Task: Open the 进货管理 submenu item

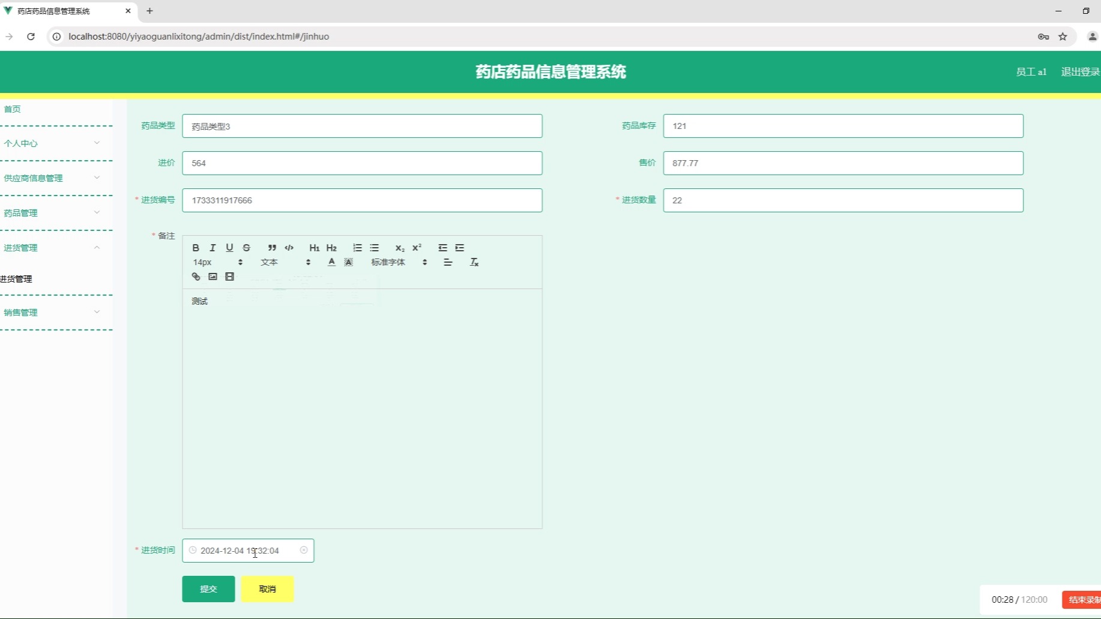Action: point(16,279)
